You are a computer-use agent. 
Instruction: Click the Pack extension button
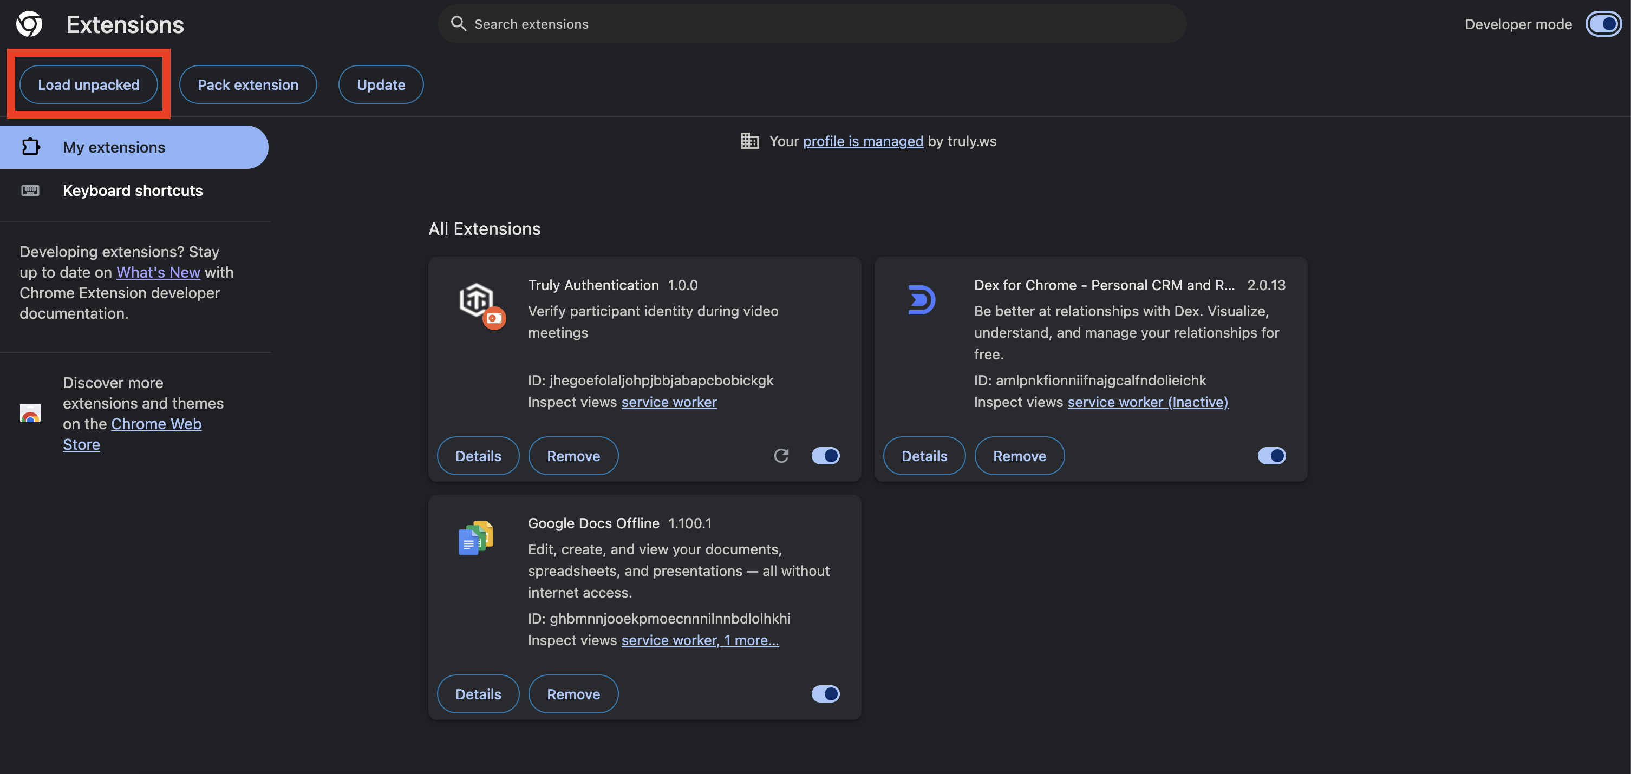click(x=247, y=84)
